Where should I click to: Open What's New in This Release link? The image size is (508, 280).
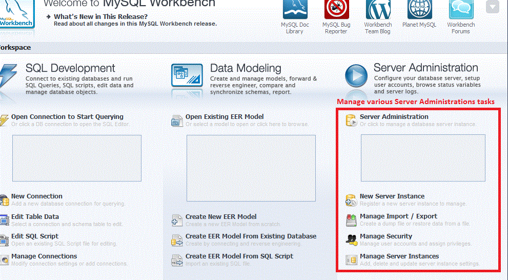[101, 16]
